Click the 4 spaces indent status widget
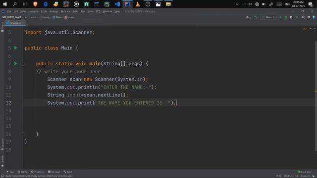This screenshot has width=317, height=178. 305,176
